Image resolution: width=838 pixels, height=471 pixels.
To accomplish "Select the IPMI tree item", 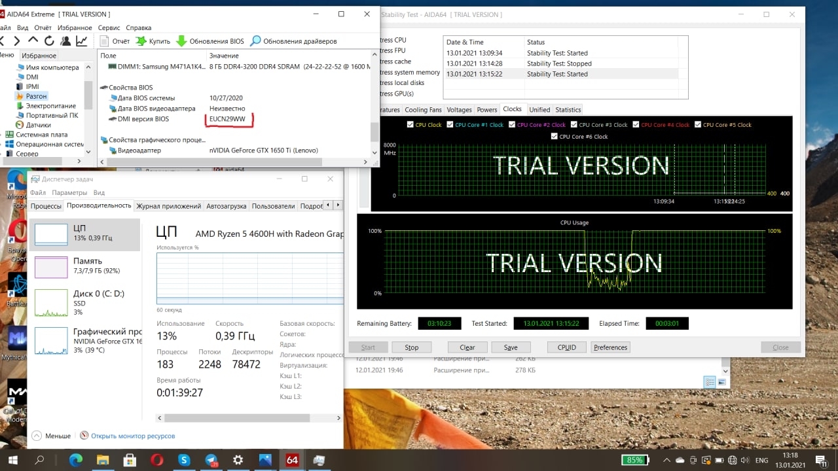I will coord(27,86).
